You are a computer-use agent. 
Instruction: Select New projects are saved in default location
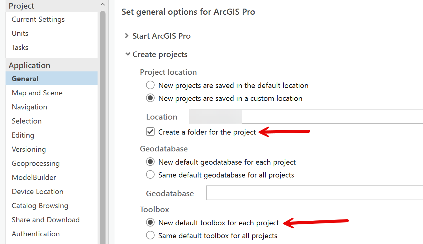(x=150, y=85)
